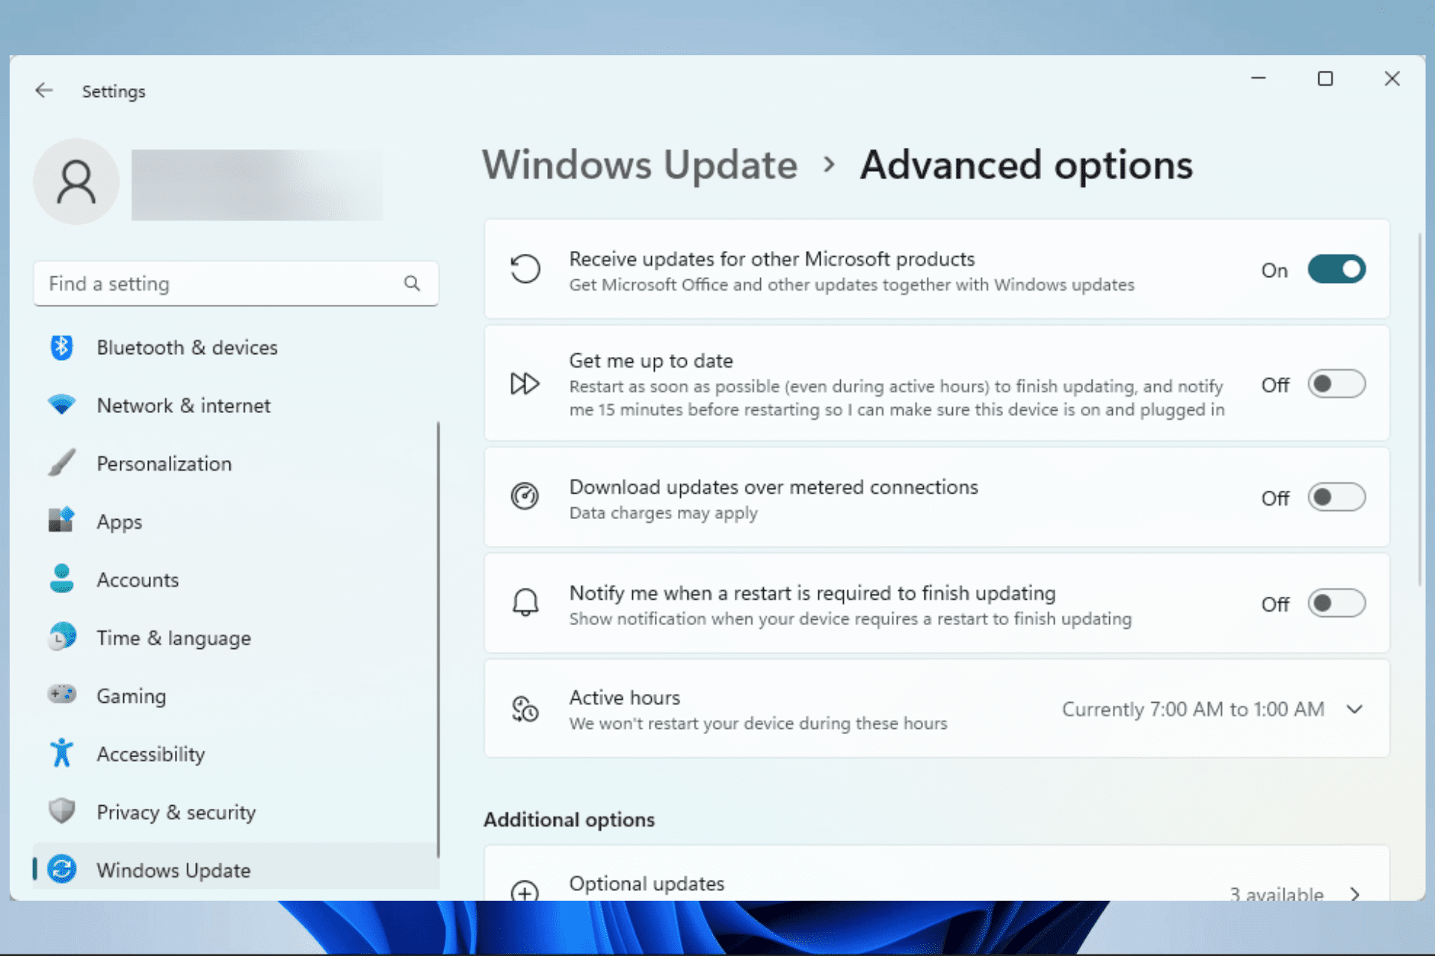The width and height of the screenshot is (1435, 956).
Task: Expand the Active hours chevron
Action: (1354, 709)
